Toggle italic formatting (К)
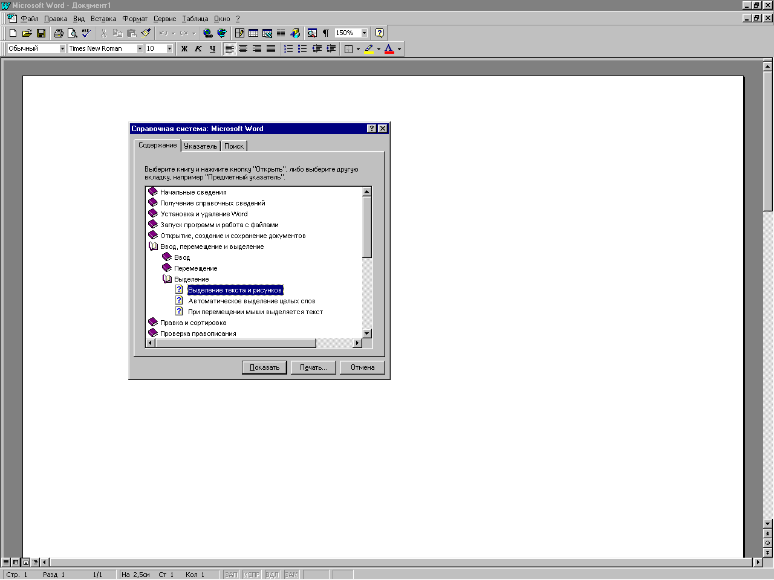774x580 pixels. [198, 49]
